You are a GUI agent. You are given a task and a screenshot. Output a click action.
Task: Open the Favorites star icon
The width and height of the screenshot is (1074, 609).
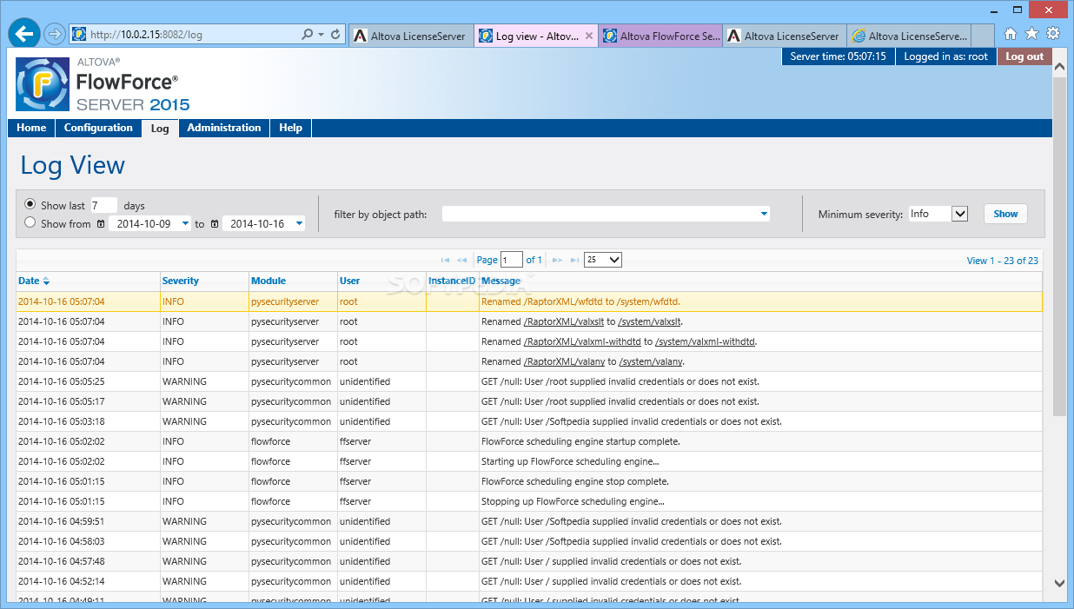pyautogui.click(x=1031, y=34)
